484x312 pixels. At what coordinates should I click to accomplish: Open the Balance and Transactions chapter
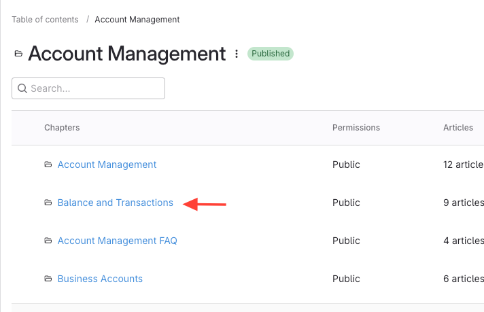coord(115,203)
